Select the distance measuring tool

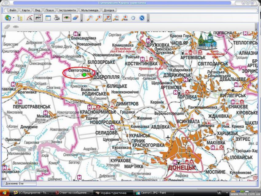pyautogui.click(x=29, y=18)
